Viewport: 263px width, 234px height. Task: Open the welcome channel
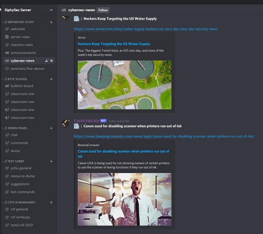[29, 29]
